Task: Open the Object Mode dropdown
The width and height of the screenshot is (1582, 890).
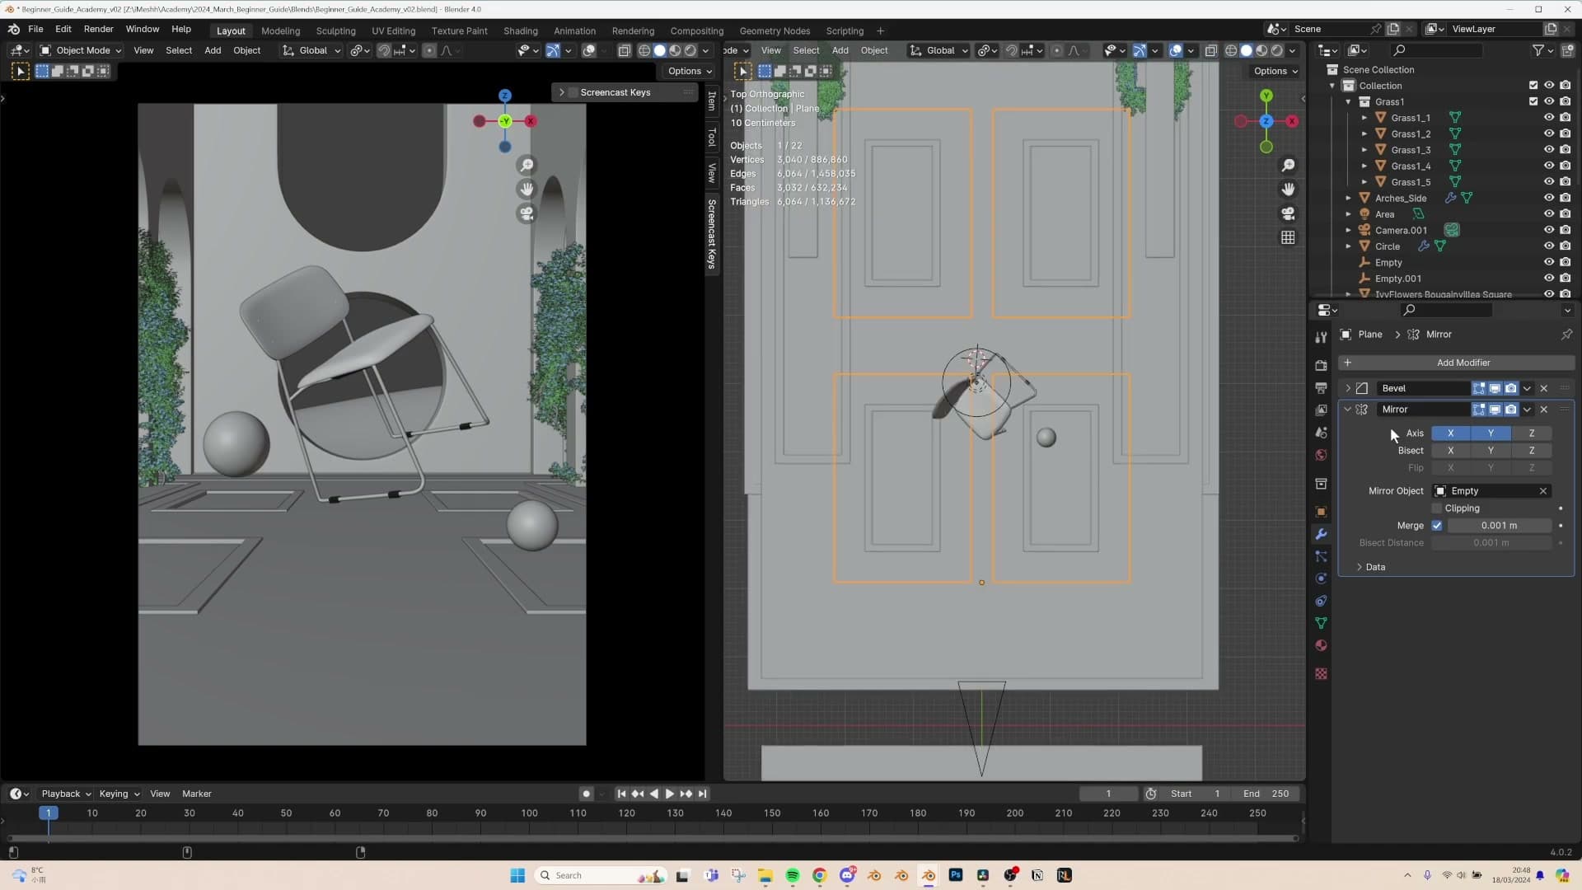Action: coord(81,50)
